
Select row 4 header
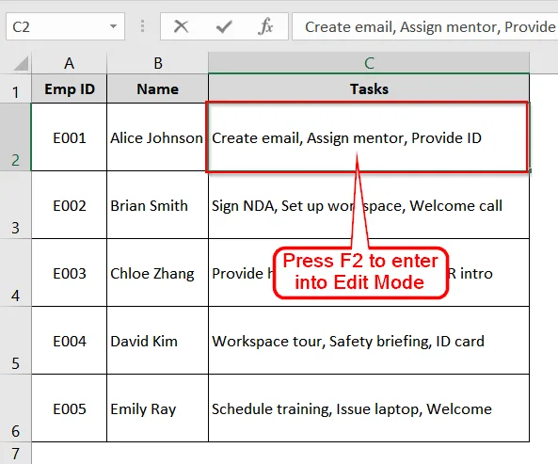[x=15, y=273]
